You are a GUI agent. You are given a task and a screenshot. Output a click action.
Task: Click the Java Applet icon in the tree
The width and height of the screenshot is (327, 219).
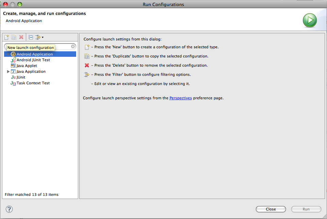click(x=13, y=66)
